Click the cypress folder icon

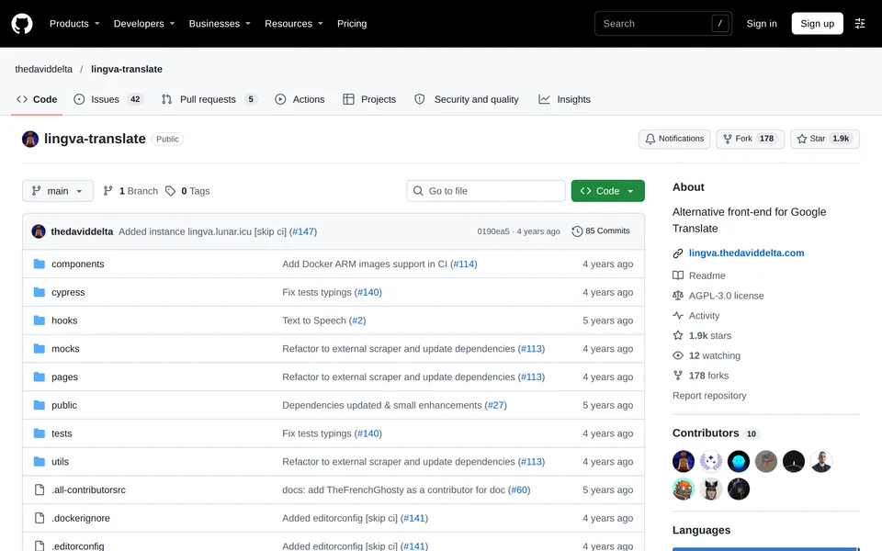pos(39,292)
